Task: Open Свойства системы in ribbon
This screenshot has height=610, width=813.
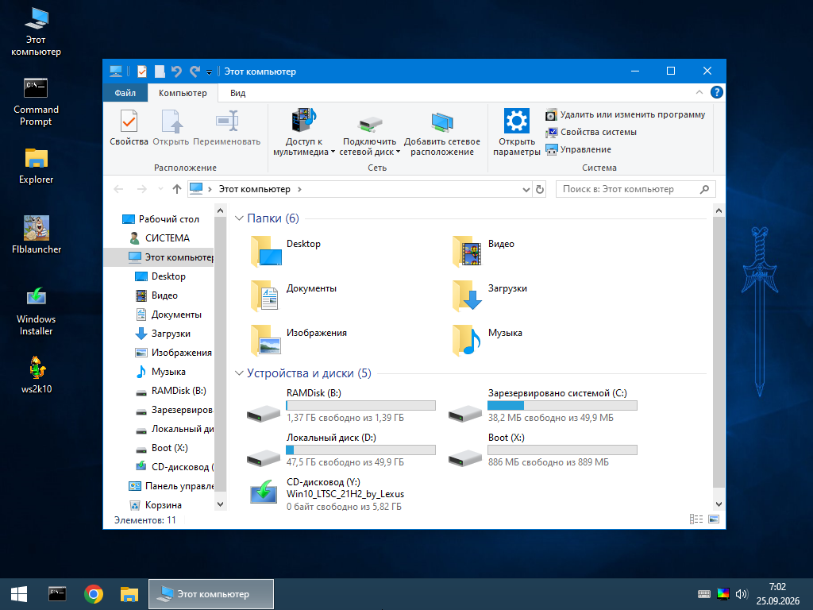Action: coord(591,133)
